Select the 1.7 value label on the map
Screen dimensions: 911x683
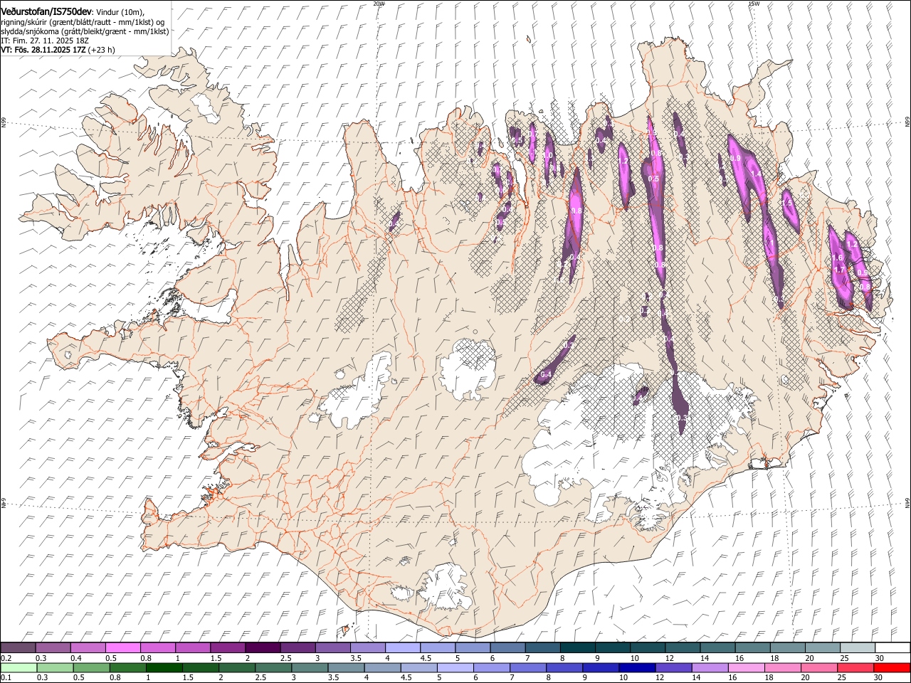pos(839,270)
